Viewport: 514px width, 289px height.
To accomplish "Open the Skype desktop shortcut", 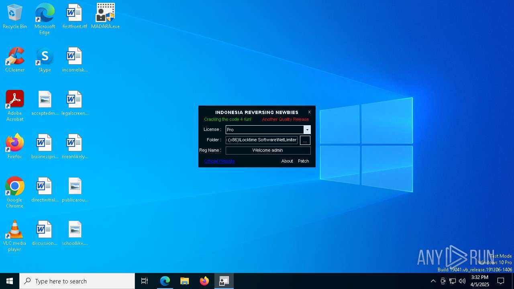I will [x=45, y=60].
